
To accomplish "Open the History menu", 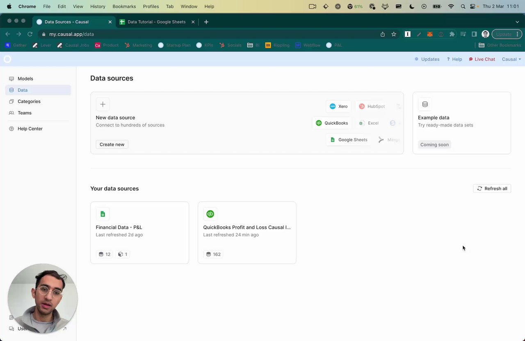I will click(98, 7).
